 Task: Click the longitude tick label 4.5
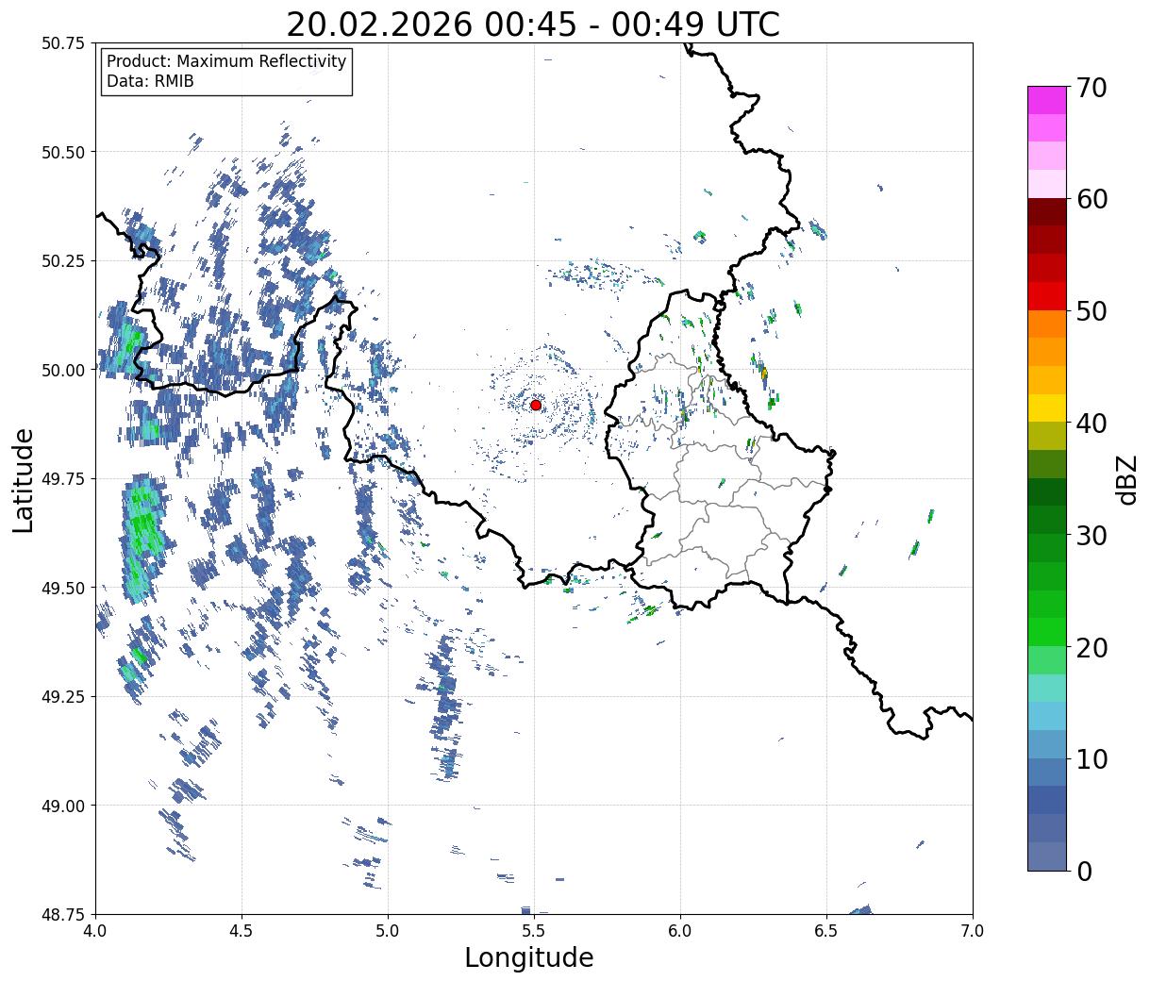pos(242,931)
